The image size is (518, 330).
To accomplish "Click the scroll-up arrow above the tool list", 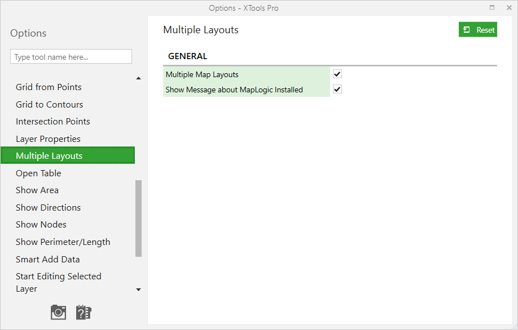I will click(x=139, y=78).
